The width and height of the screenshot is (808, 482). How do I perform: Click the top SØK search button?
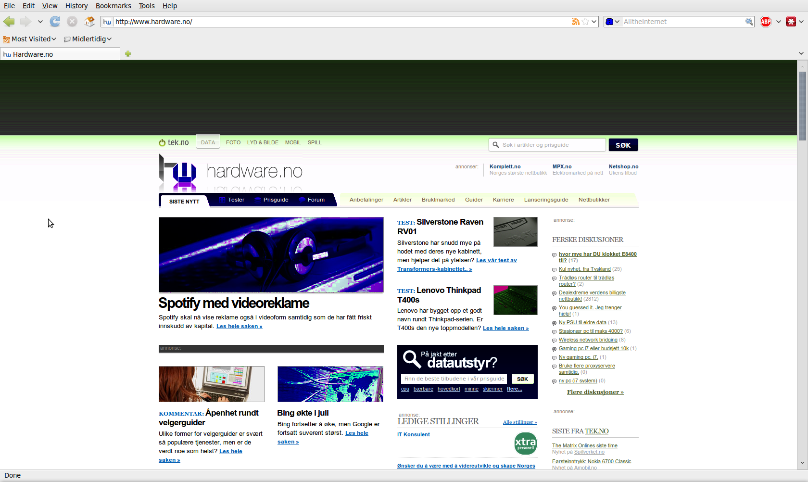pyautogui.click(x=623, y=145)
